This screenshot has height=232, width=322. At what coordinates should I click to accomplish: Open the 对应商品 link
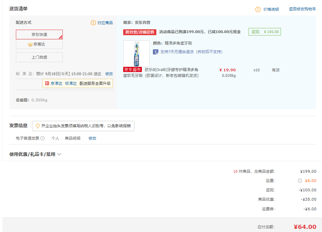pos(105,23)
